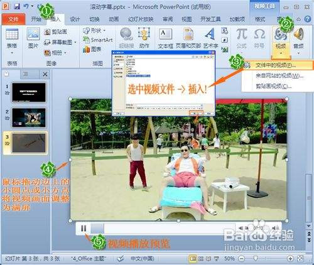Click the Undo icon in quick access toolbar
Image resolution: width=314 pixels, height=265 pixels.
point(26,6)
